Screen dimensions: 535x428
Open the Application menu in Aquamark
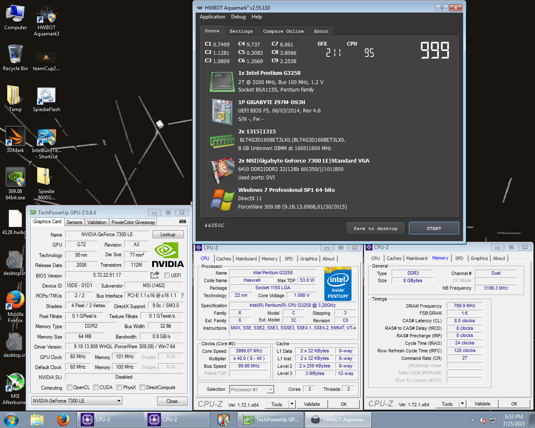212,17
